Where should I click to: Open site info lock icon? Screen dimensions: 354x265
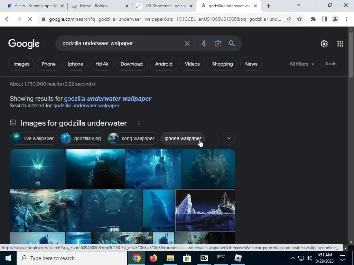pyautogui.click(x=44, y=19)
